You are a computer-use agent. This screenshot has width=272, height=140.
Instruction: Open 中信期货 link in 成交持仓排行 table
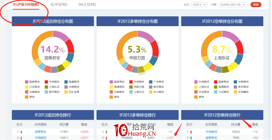pos(41,138)
